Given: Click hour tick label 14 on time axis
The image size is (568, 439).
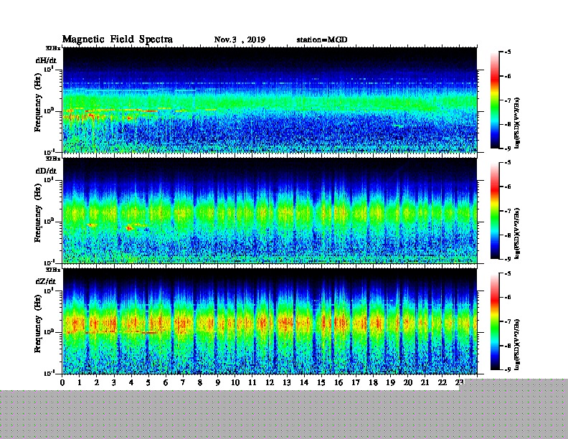Looking at the screenshot, I should click(304, 382).
